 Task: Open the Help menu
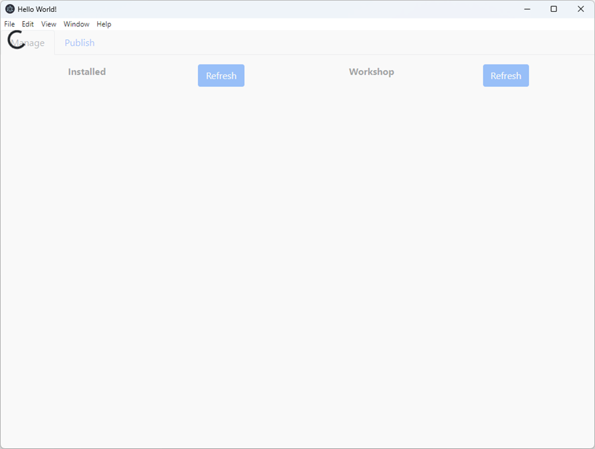pyautogui.click(x=104, y=24)
